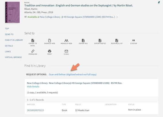Pin this record using the pushpin icon

(x=159, y=2)
